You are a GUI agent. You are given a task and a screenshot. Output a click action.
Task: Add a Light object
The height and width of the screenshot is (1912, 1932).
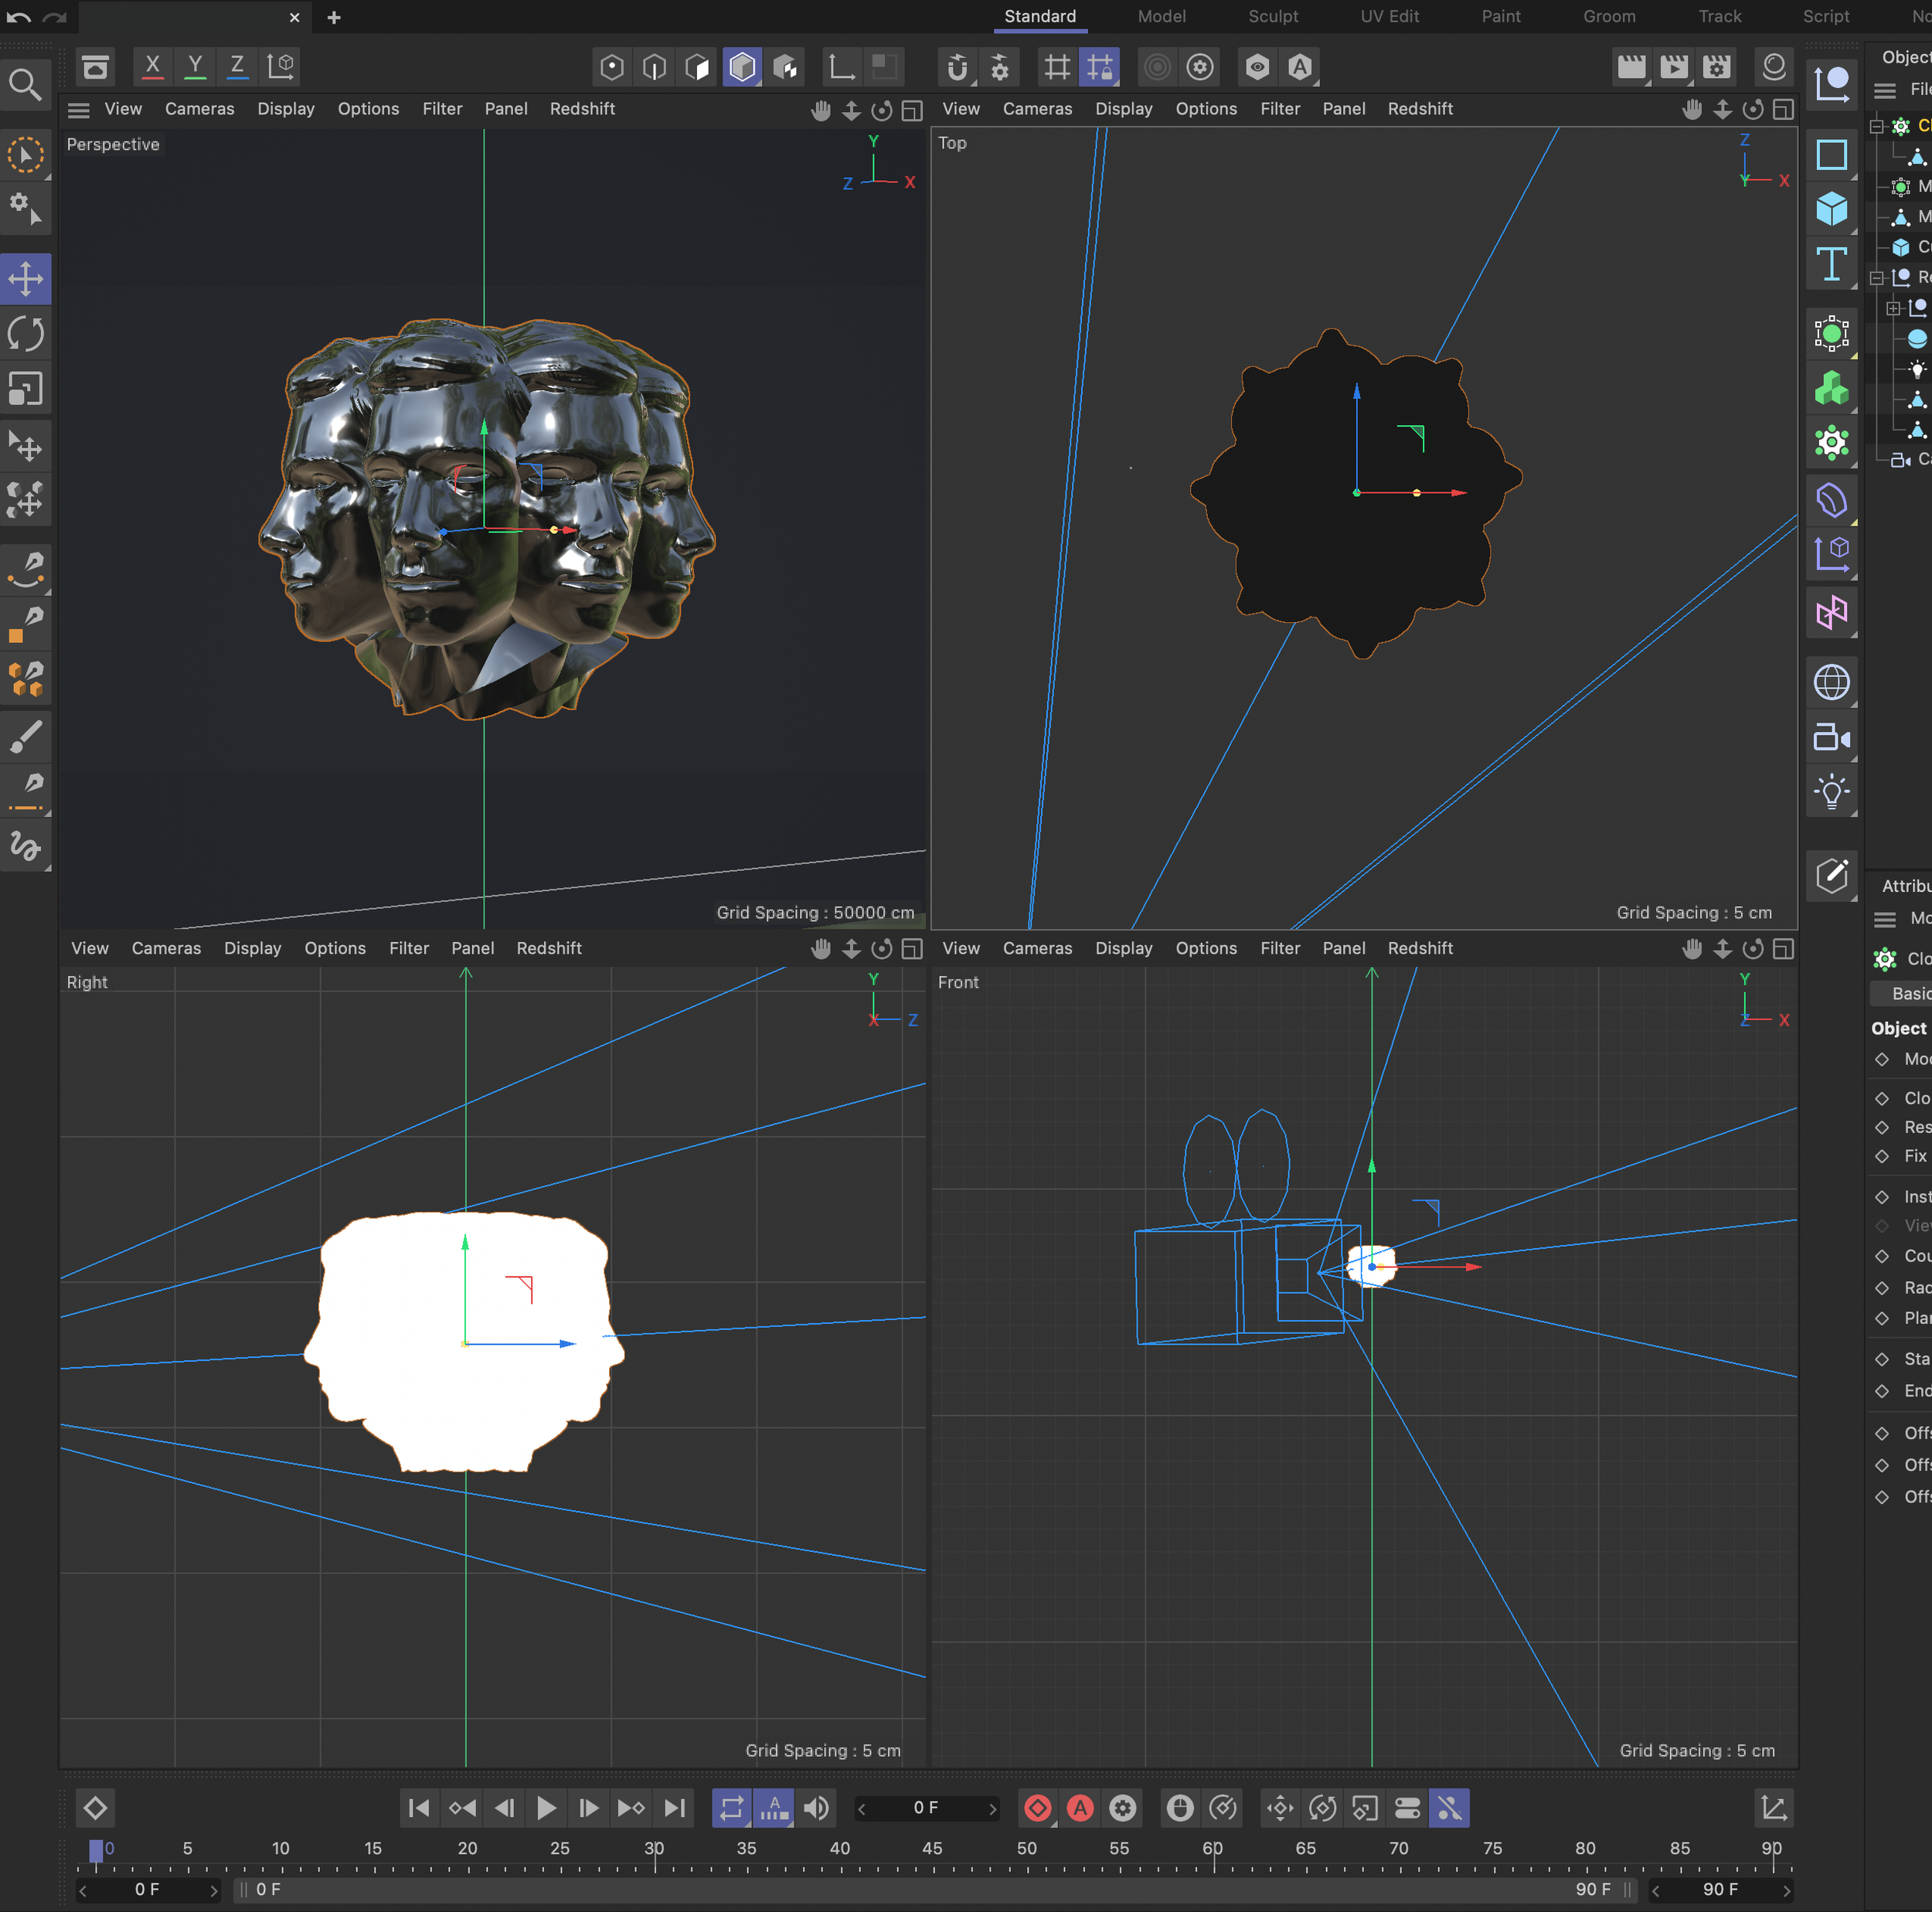click(1831, 792)
